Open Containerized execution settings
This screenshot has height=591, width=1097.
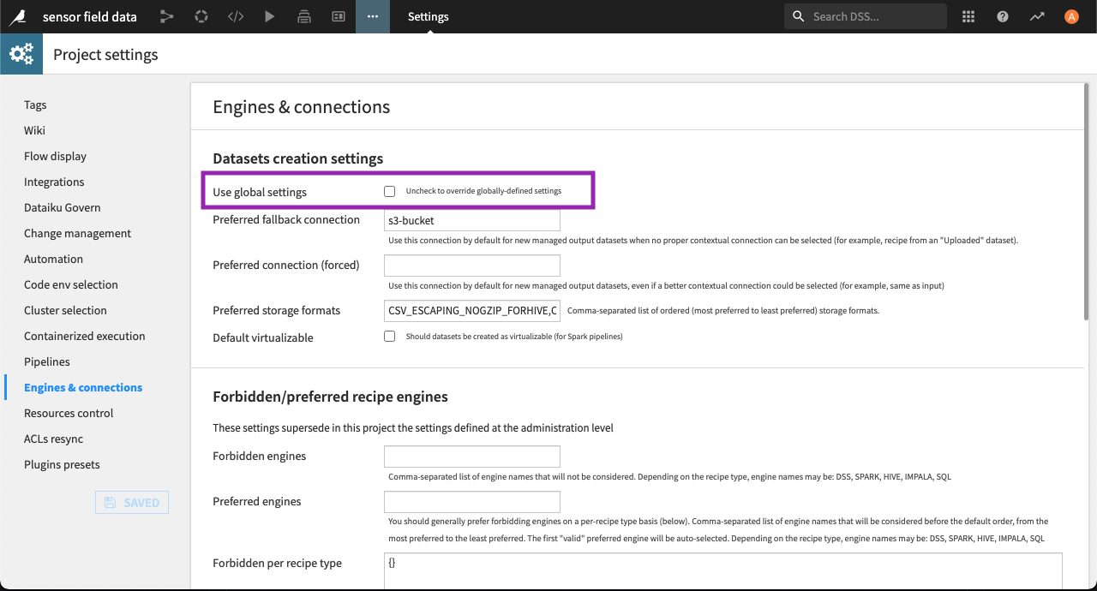click(x=84, y=336)
